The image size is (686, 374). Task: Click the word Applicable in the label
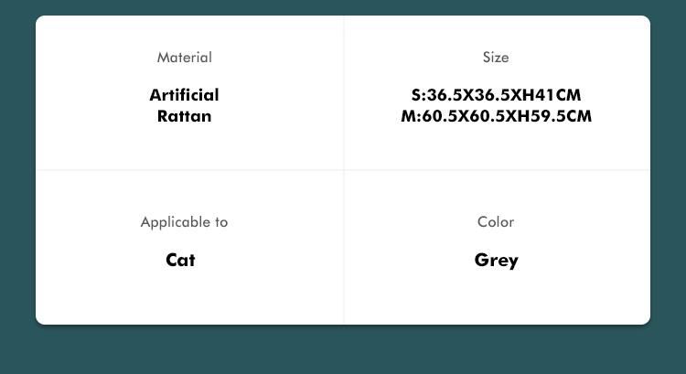pyautogui.click(x=175, y=222)
